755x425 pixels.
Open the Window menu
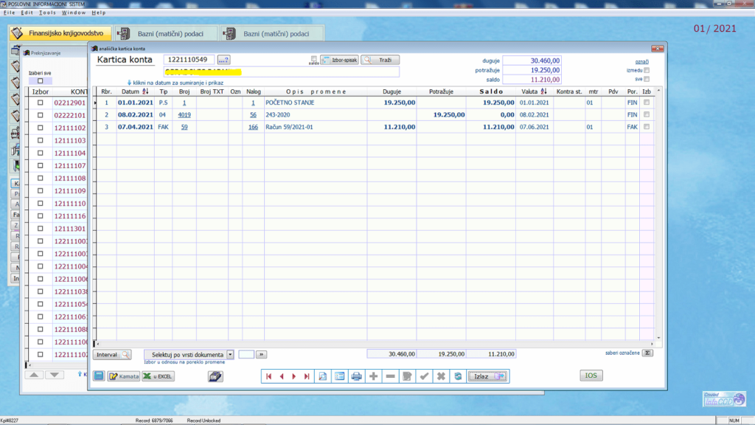74,13
